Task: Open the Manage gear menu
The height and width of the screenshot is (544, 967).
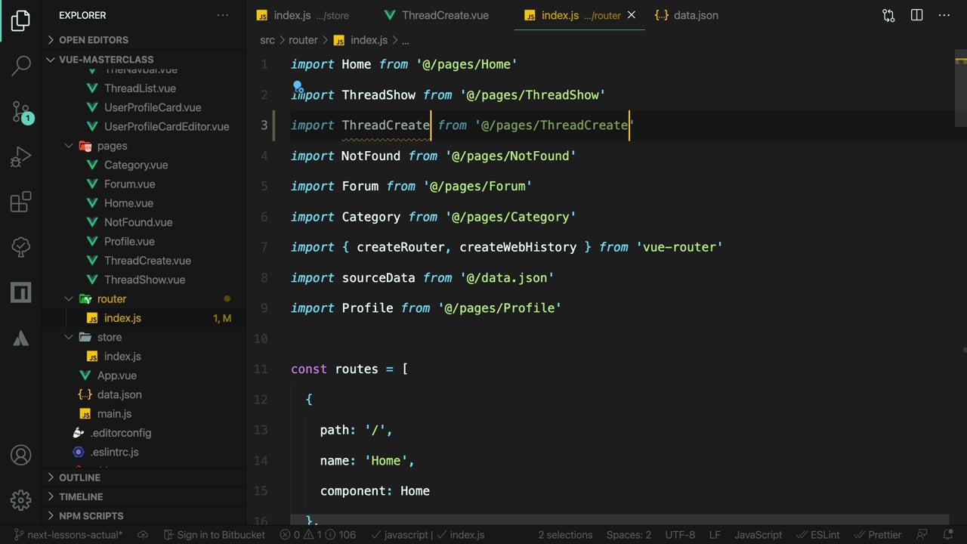Action: 20,500
